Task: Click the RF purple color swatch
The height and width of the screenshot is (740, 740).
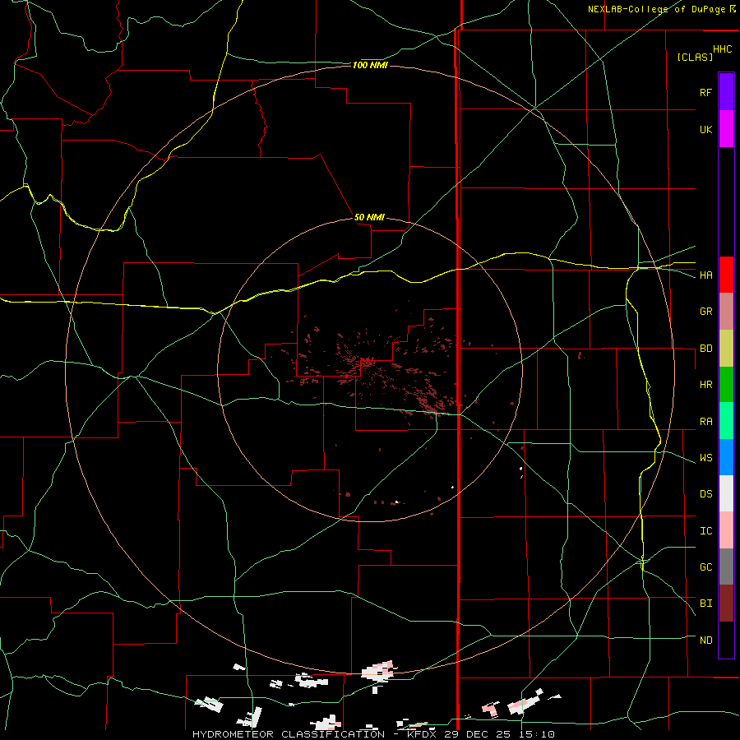Action: coord(726,91)
